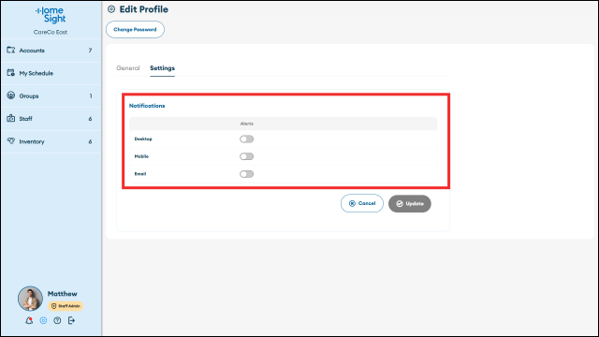
Task: Click the settings gear icon under Matthew
Action: (43, 320)
